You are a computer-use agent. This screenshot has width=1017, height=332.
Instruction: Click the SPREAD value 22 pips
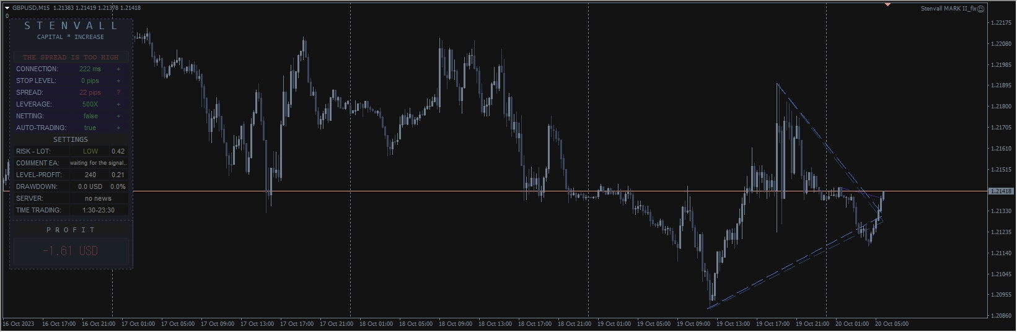click(90, 92)
